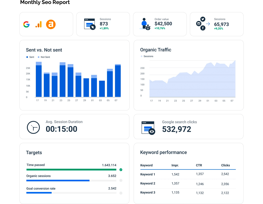
Task: Click the 532,972 search clicks value
Action: click(176, 129)
